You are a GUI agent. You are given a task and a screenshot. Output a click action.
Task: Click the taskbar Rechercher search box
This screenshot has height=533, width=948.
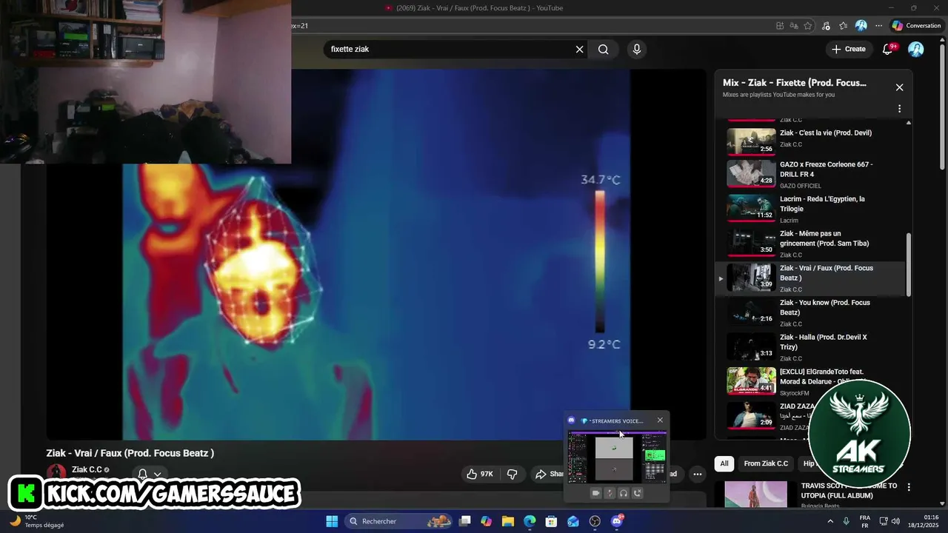click(401, 521)
